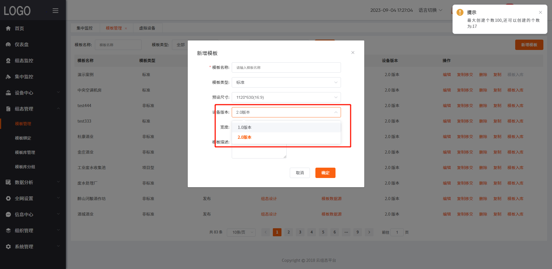Go to page 5 in pagination

point(323,232)
